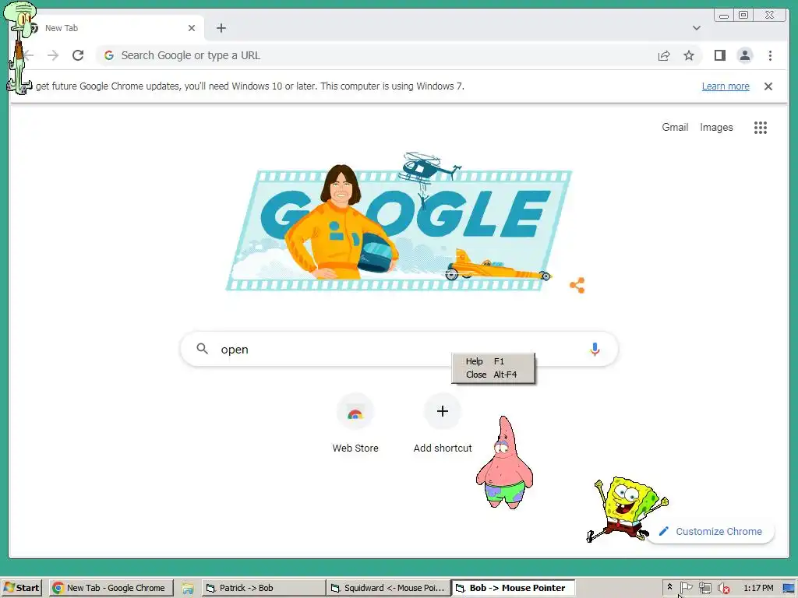Viewport: 798px width, 598px height.
Task: Choose Close Alt-F4 in context menu
Action: click(x=493, y=375)
